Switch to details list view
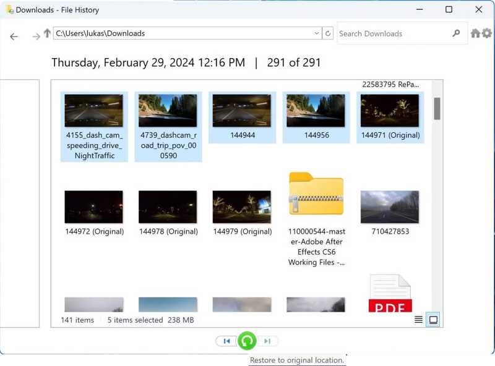 click(x=418, y=320)
